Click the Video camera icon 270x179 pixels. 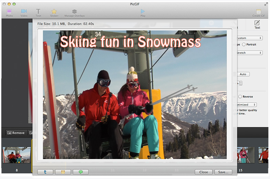click(x=24, y=12)
